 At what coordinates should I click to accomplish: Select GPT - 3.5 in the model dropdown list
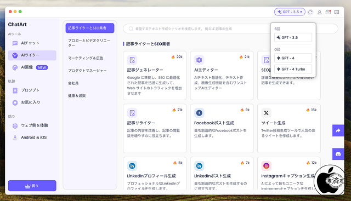(x=293, y=38)
